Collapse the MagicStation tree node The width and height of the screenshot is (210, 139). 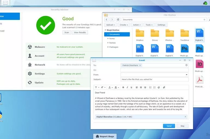tap(105, 30)
